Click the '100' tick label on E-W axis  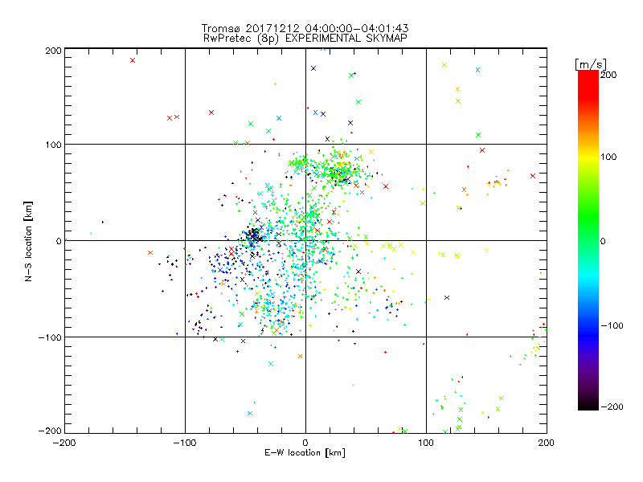pos(426,443)
